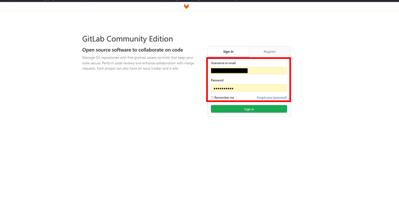Focus the Username or email field
Image resolution: width=399 pixels, height=215 pixels.
tap(249, 71)
